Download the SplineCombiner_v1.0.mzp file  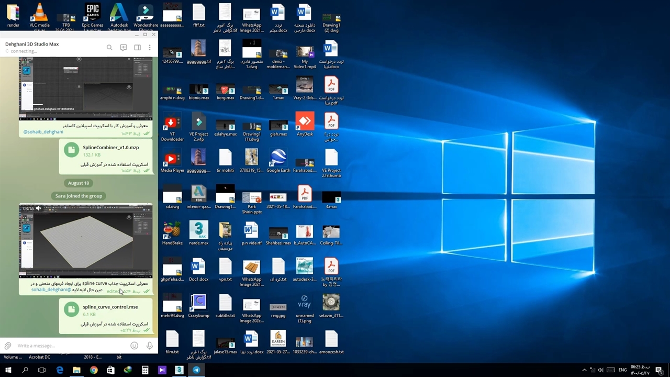pos(71,150)
